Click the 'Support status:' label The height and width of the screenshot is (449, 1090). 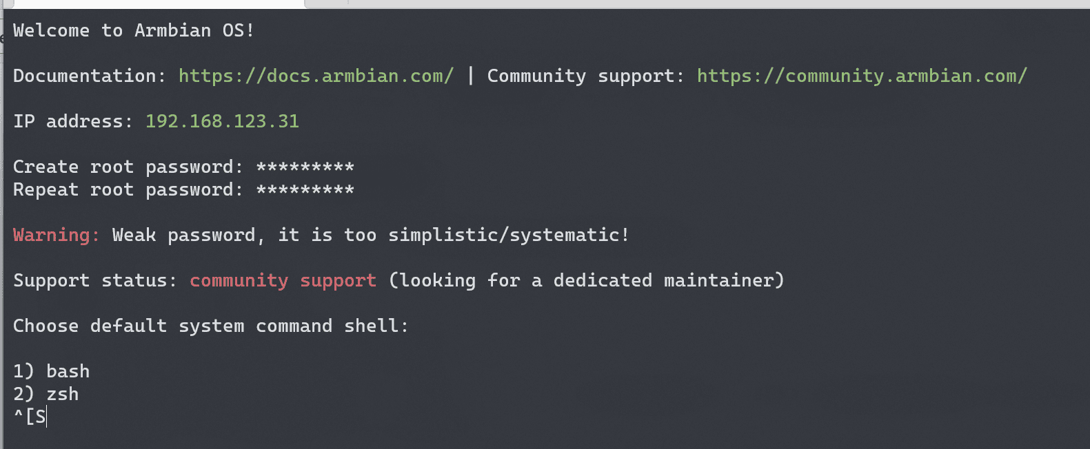tap(95, 280)
